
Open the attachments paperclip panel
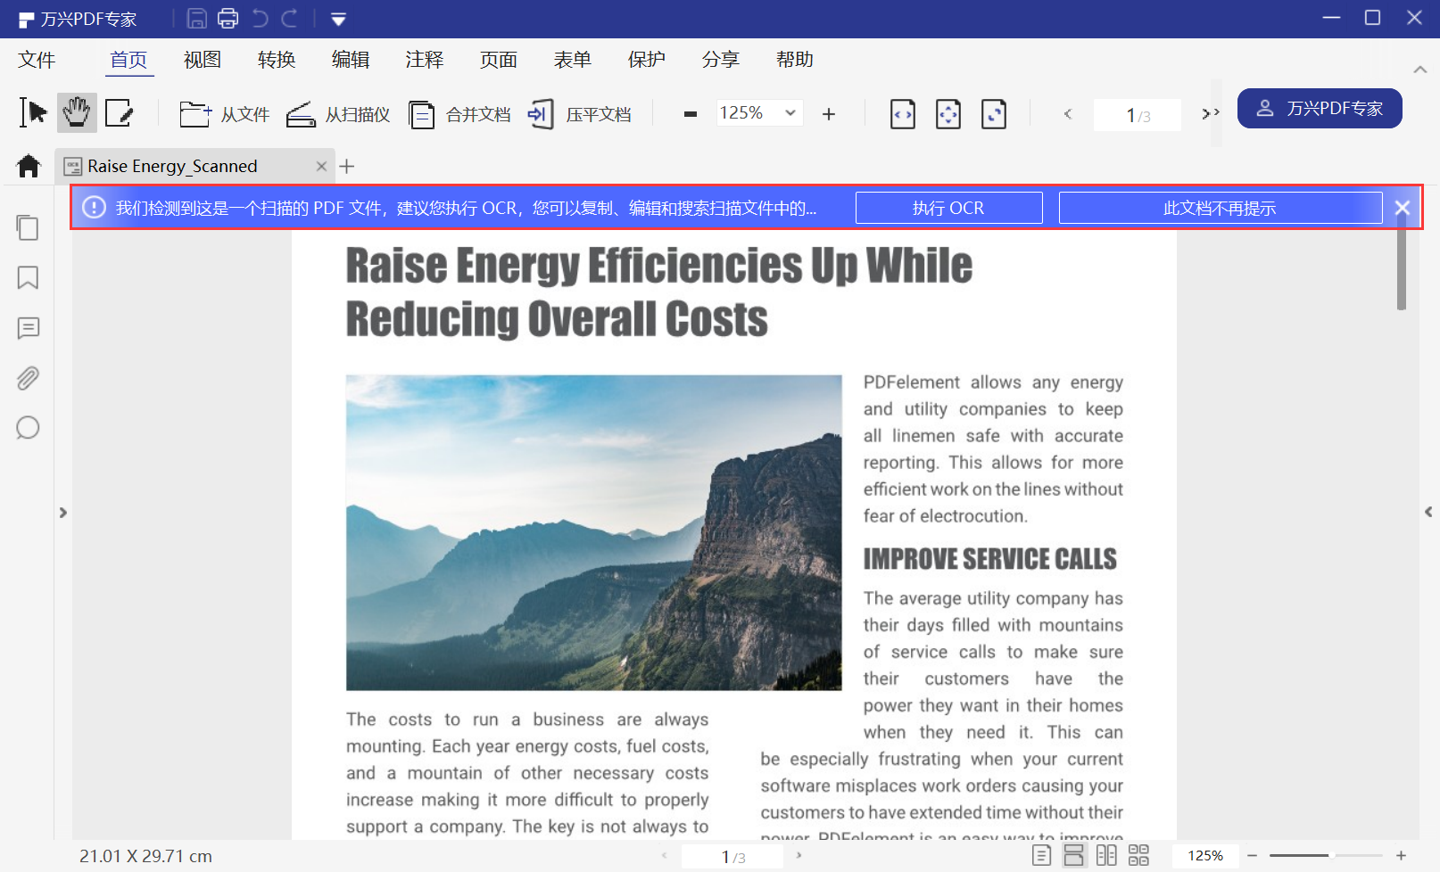28,378
